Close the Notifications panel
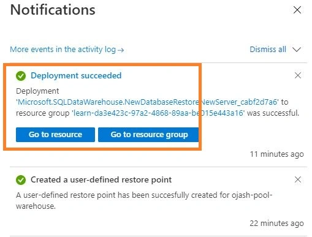Viewport: 312px width, 237px height. [x=297, y=10]
